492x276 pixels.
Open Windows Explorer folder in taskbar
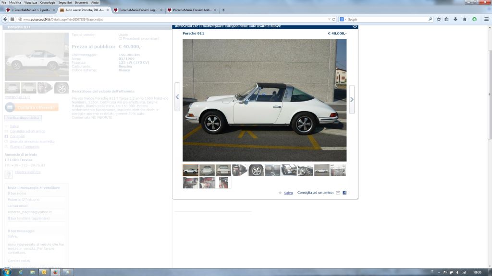[32, 272]
